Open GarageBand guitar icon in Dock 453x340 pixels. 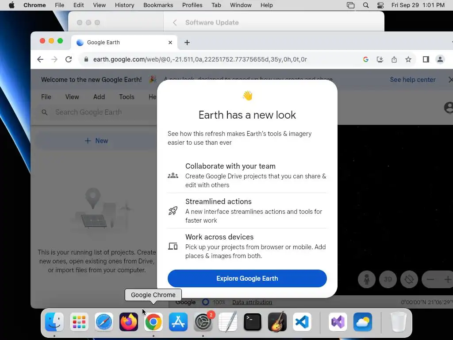pos(277,322)
